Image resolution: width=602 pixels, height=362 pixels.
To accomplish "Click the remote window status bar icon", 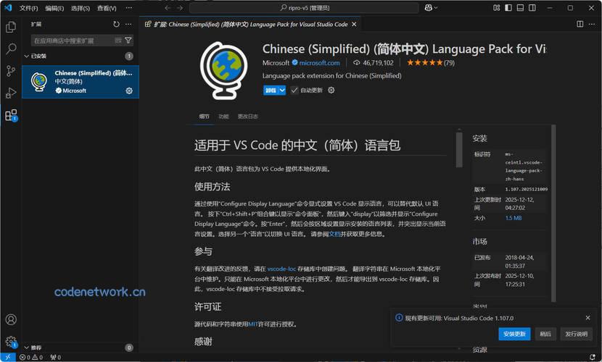I will pyautogui.click(x=8, y=358).
